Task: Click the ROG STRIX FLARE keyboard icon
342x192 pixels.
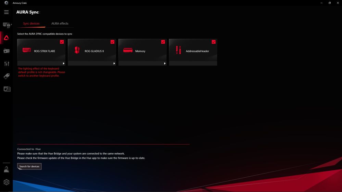Action: 27,50
